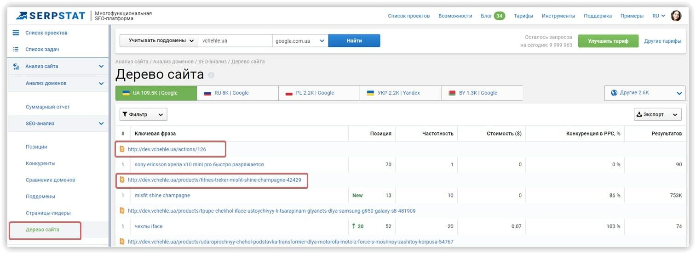Click the Poland flag on the PL Google tab
The height and width of the screenshot is (254, 696).
(289, 93)
